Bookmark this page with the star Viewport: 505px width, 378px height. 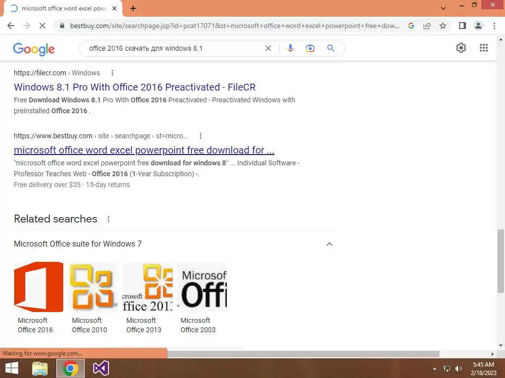click(443, 26)
